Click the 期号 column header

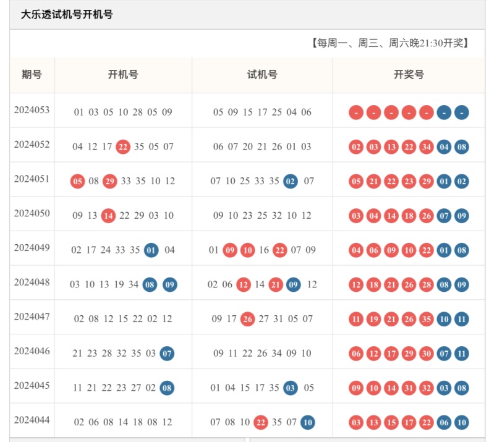coord(32,75)
